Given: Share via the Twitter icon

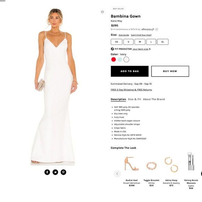Looking at the screenshot, I should 55,172.
